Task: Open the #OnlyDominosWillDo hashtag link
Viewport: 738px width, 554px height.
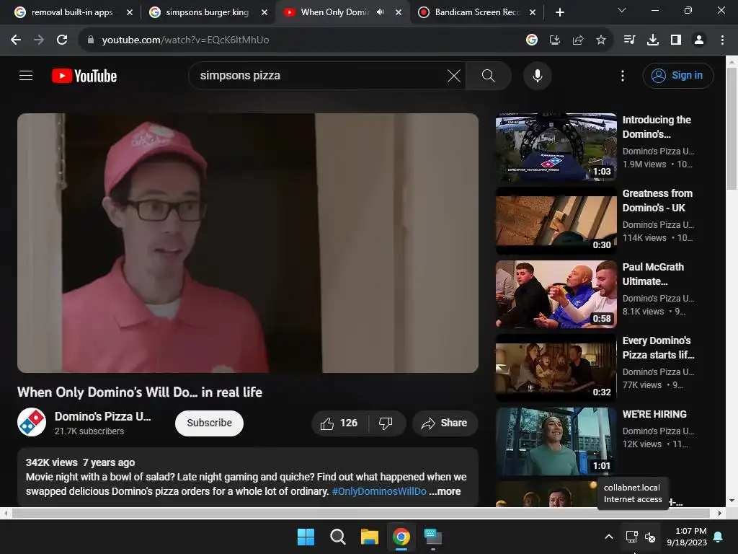Action: [x=379, y=491]
